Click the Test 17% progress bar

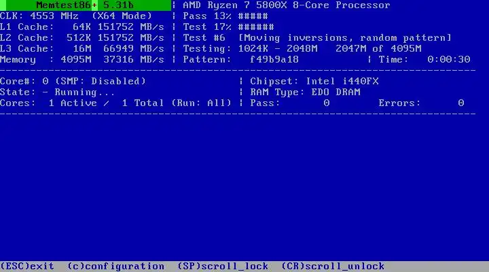(x=228, y=27)
